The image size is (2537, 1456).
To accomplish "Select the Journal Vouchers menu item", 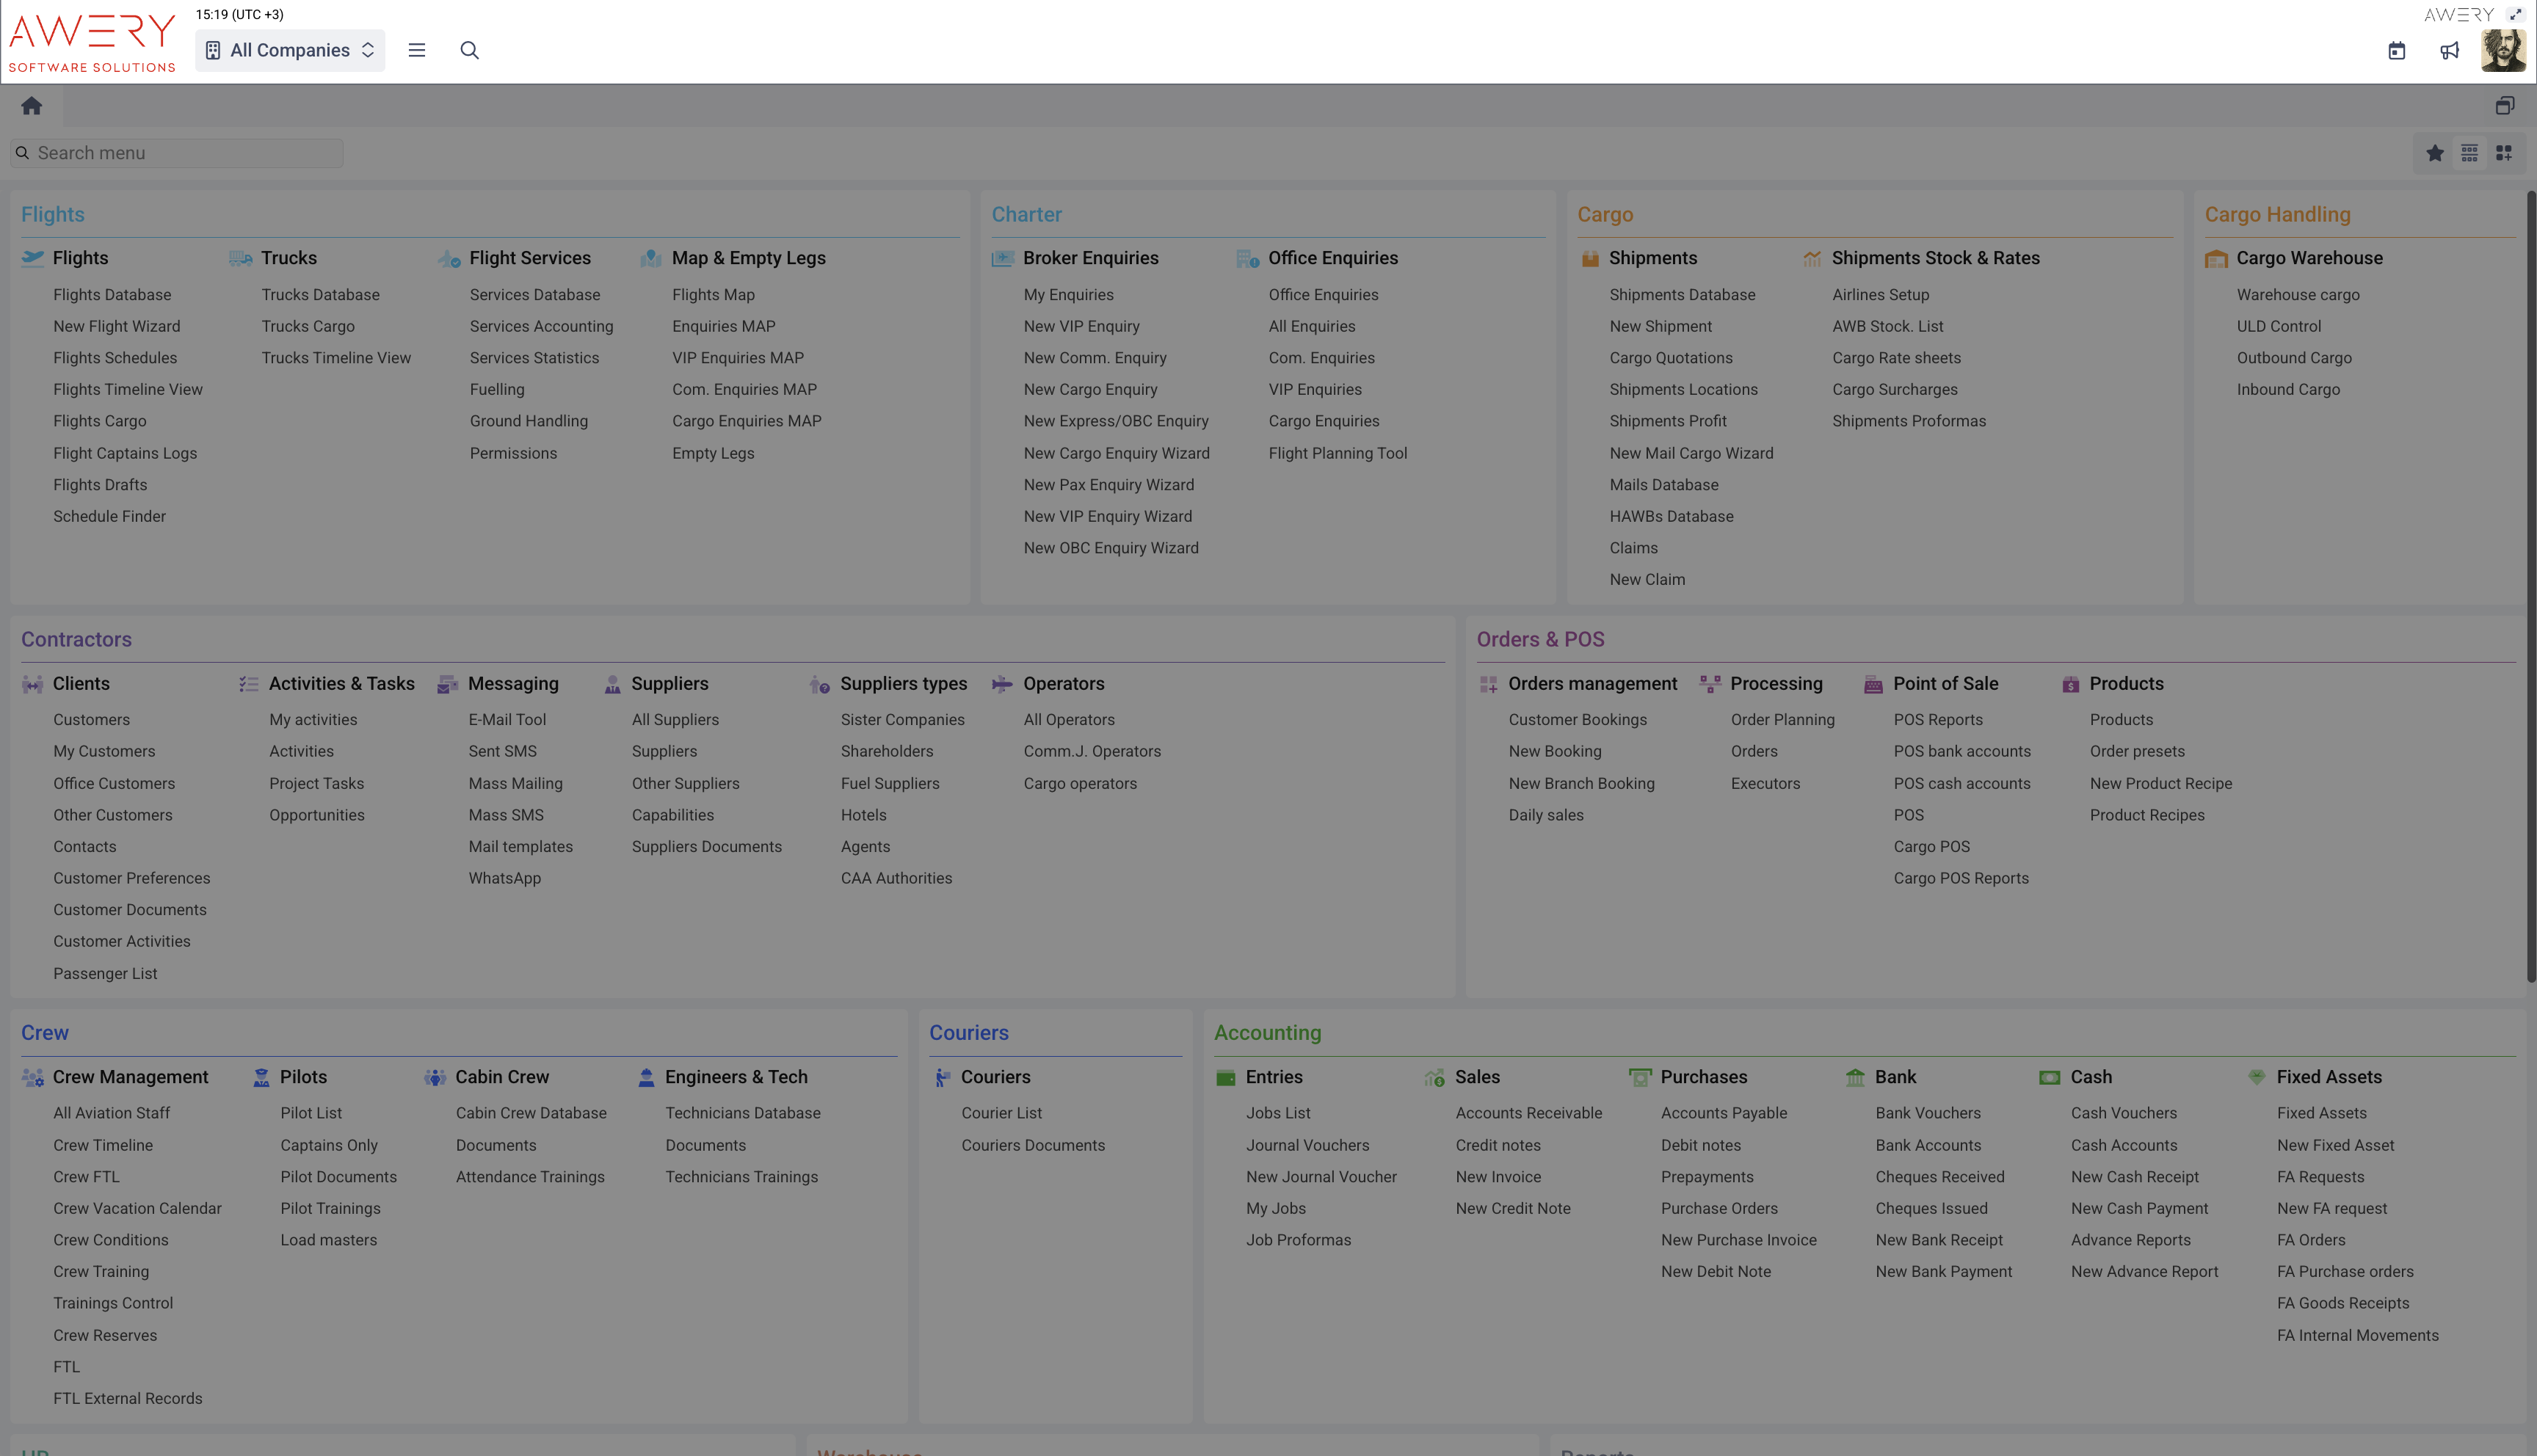I will (x=1307, y=1145).
